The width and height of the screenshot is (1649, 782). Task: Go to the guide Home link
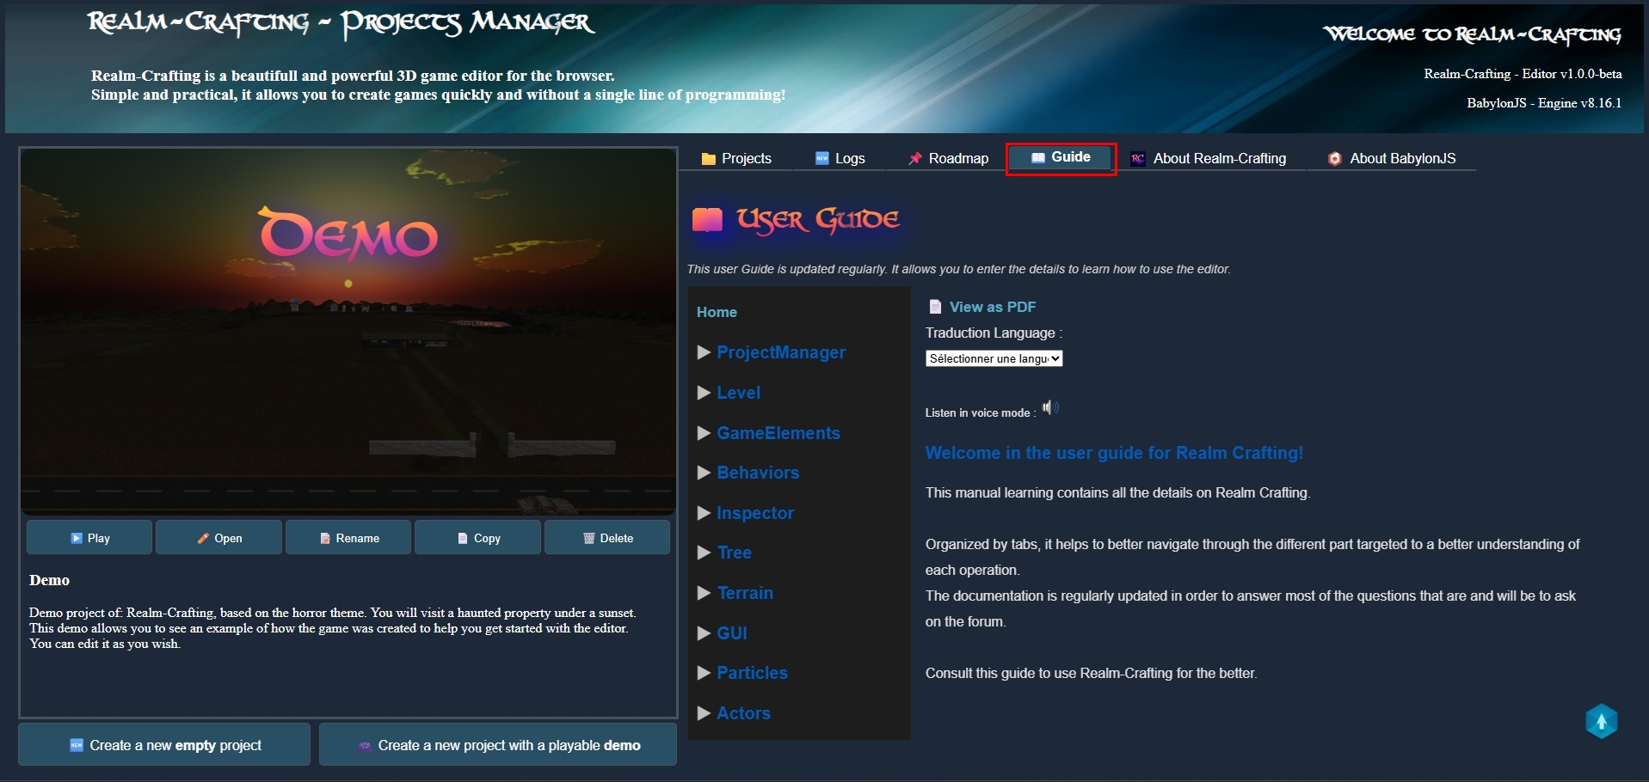point(717,312)
